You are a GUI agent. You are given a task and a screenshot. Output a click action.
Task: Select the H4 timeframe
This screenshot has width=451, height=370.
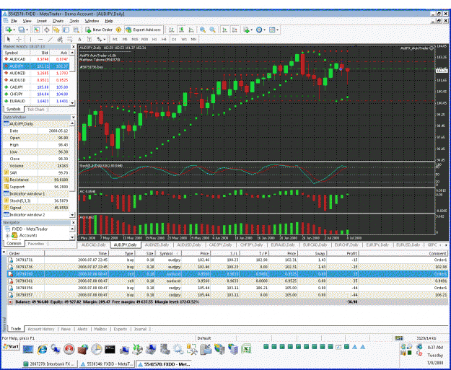[x=164, y=39]
